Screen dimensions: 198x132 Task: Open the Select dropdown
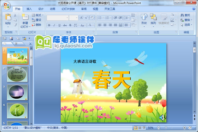[186, 25]
